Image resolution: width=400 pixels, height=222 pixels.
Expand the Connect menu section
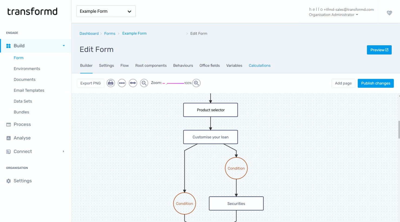tap(64, 152)
